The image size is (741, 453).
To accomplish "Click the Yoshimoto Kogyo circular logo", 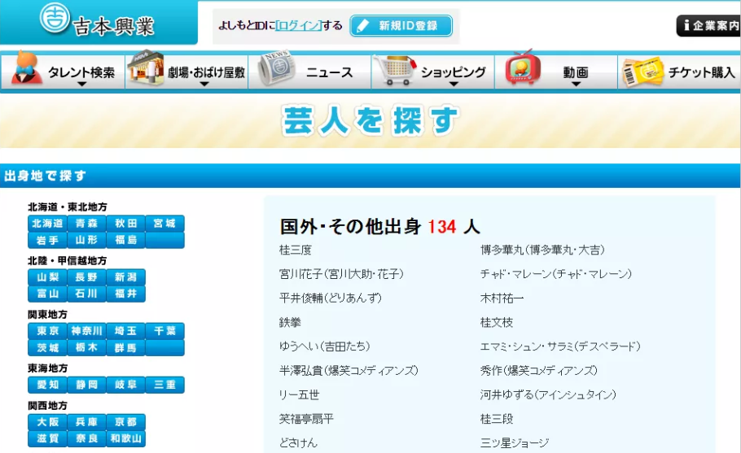I will [x=55, y=18].
